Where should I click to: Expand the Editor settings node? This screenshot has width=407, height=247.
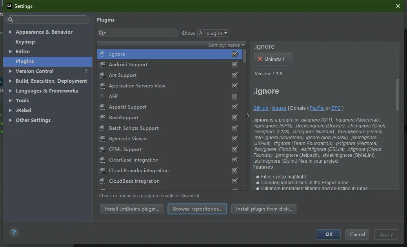coord(10,52)
